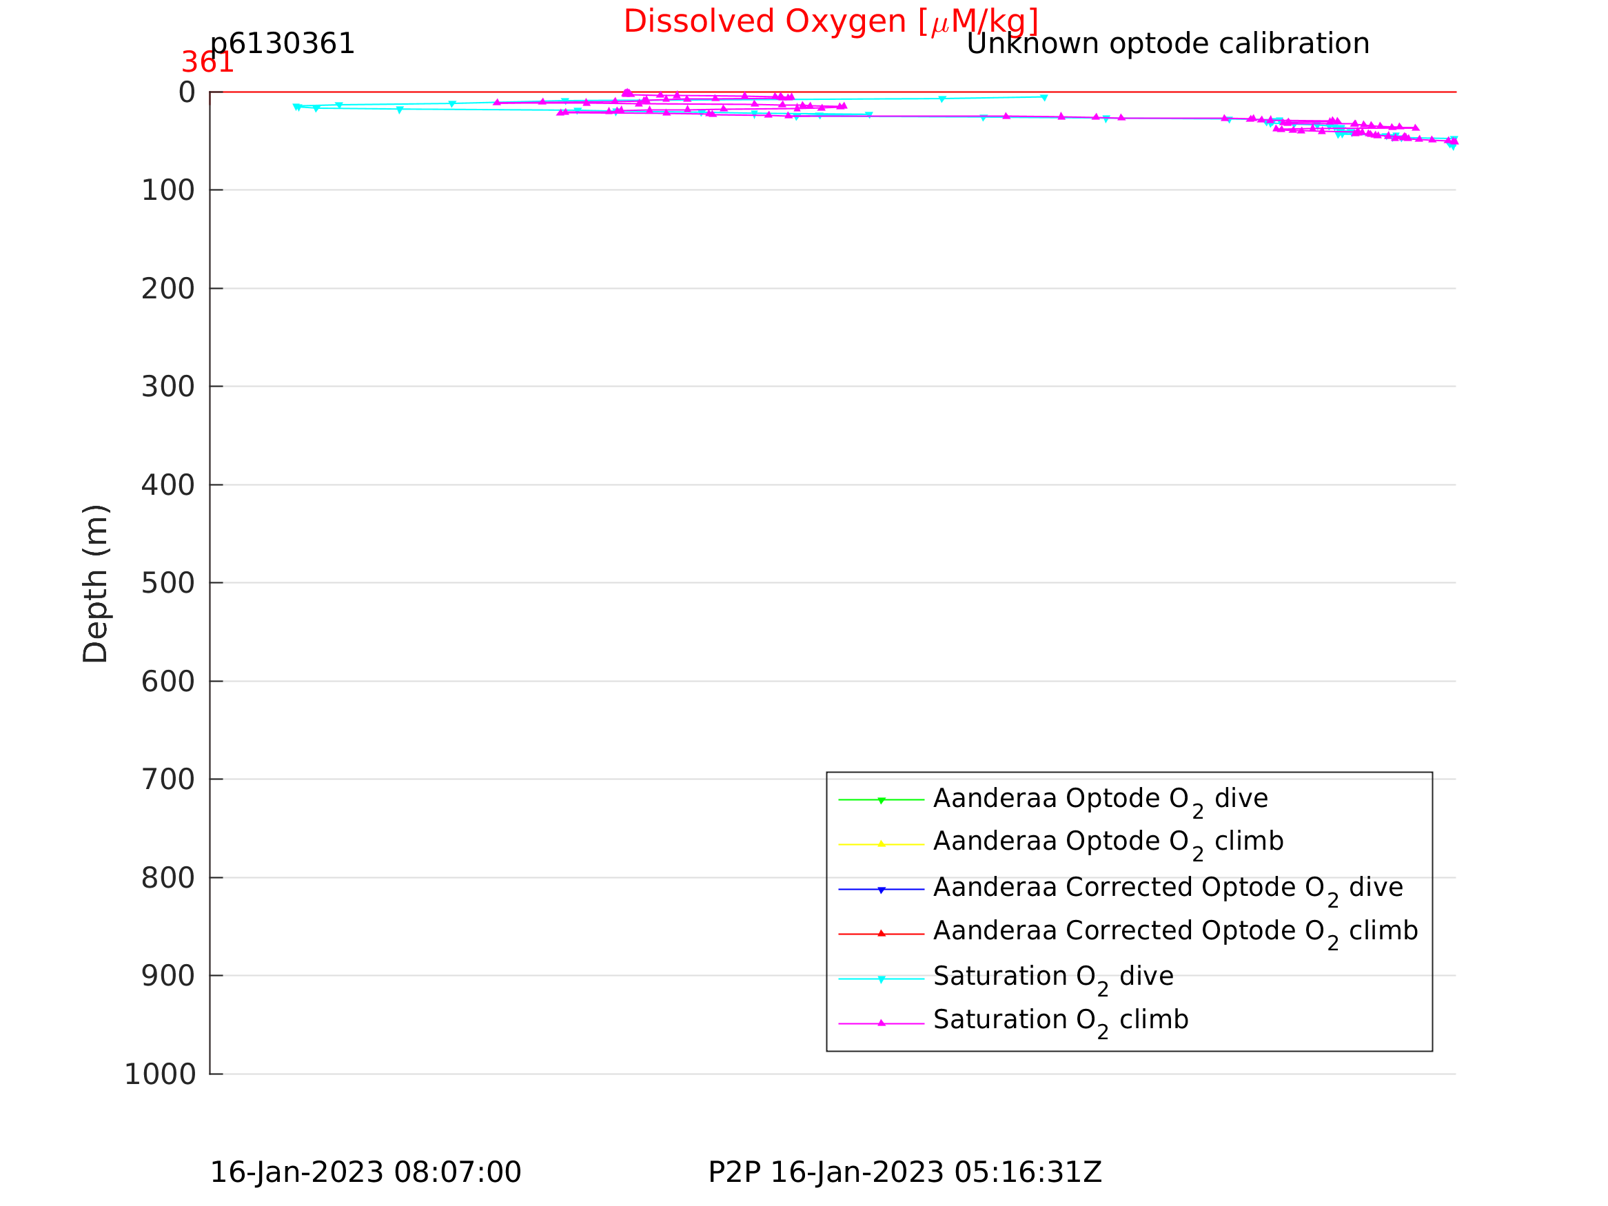The height and width of the screenshot is (1206, 1608).
Task: Click the 'Dissolved Oxygen [µM/kg]' title
Action: 830,23
